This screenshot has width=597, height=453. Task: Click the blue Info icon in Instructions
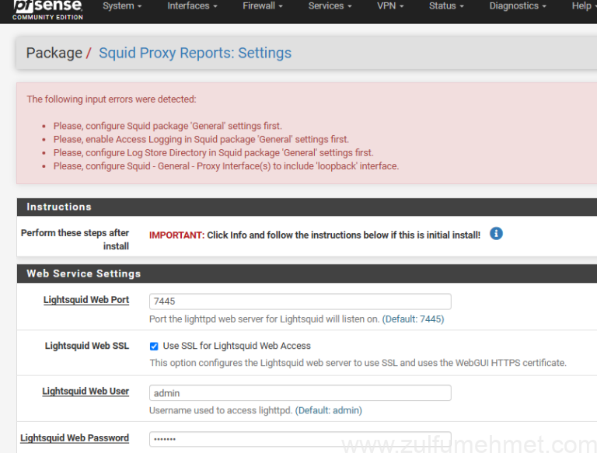pyautogui.click(x=496, y=233)
